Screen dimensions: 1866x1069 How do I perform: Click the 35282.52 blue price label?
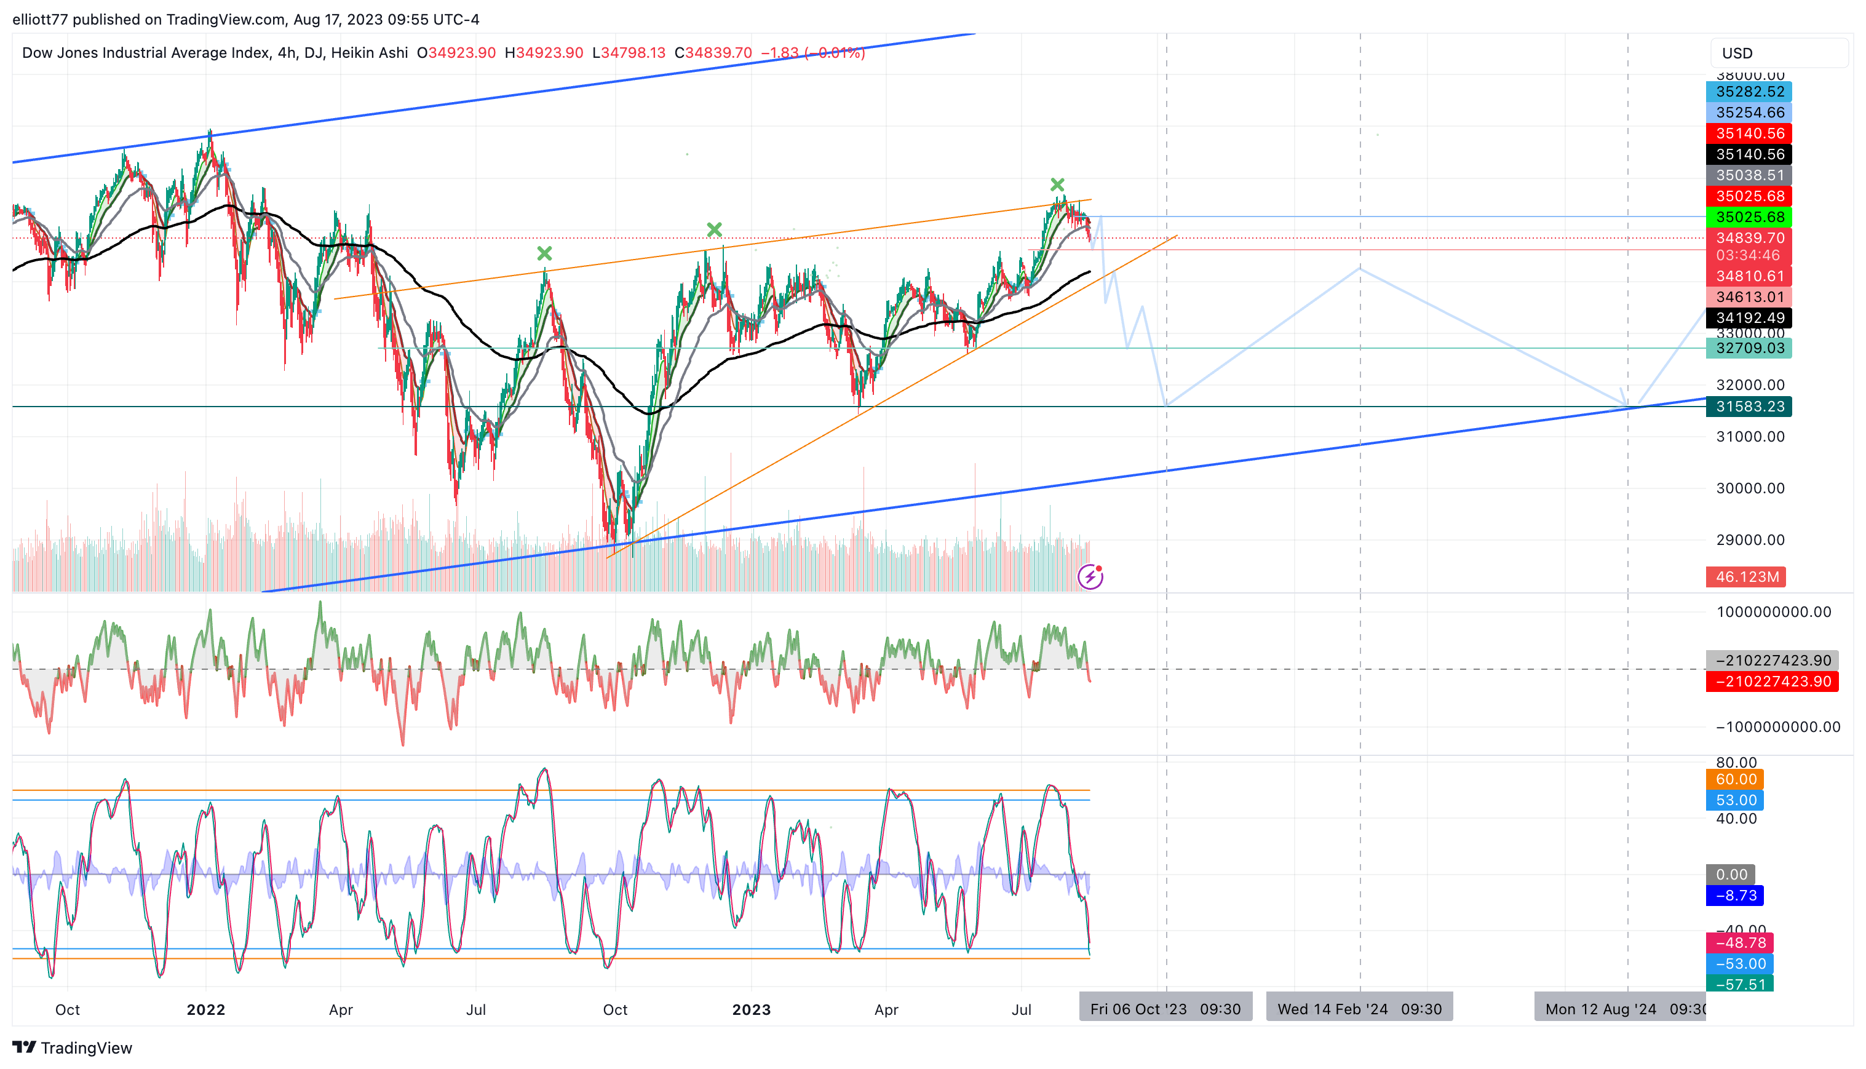click(1749, 92)
